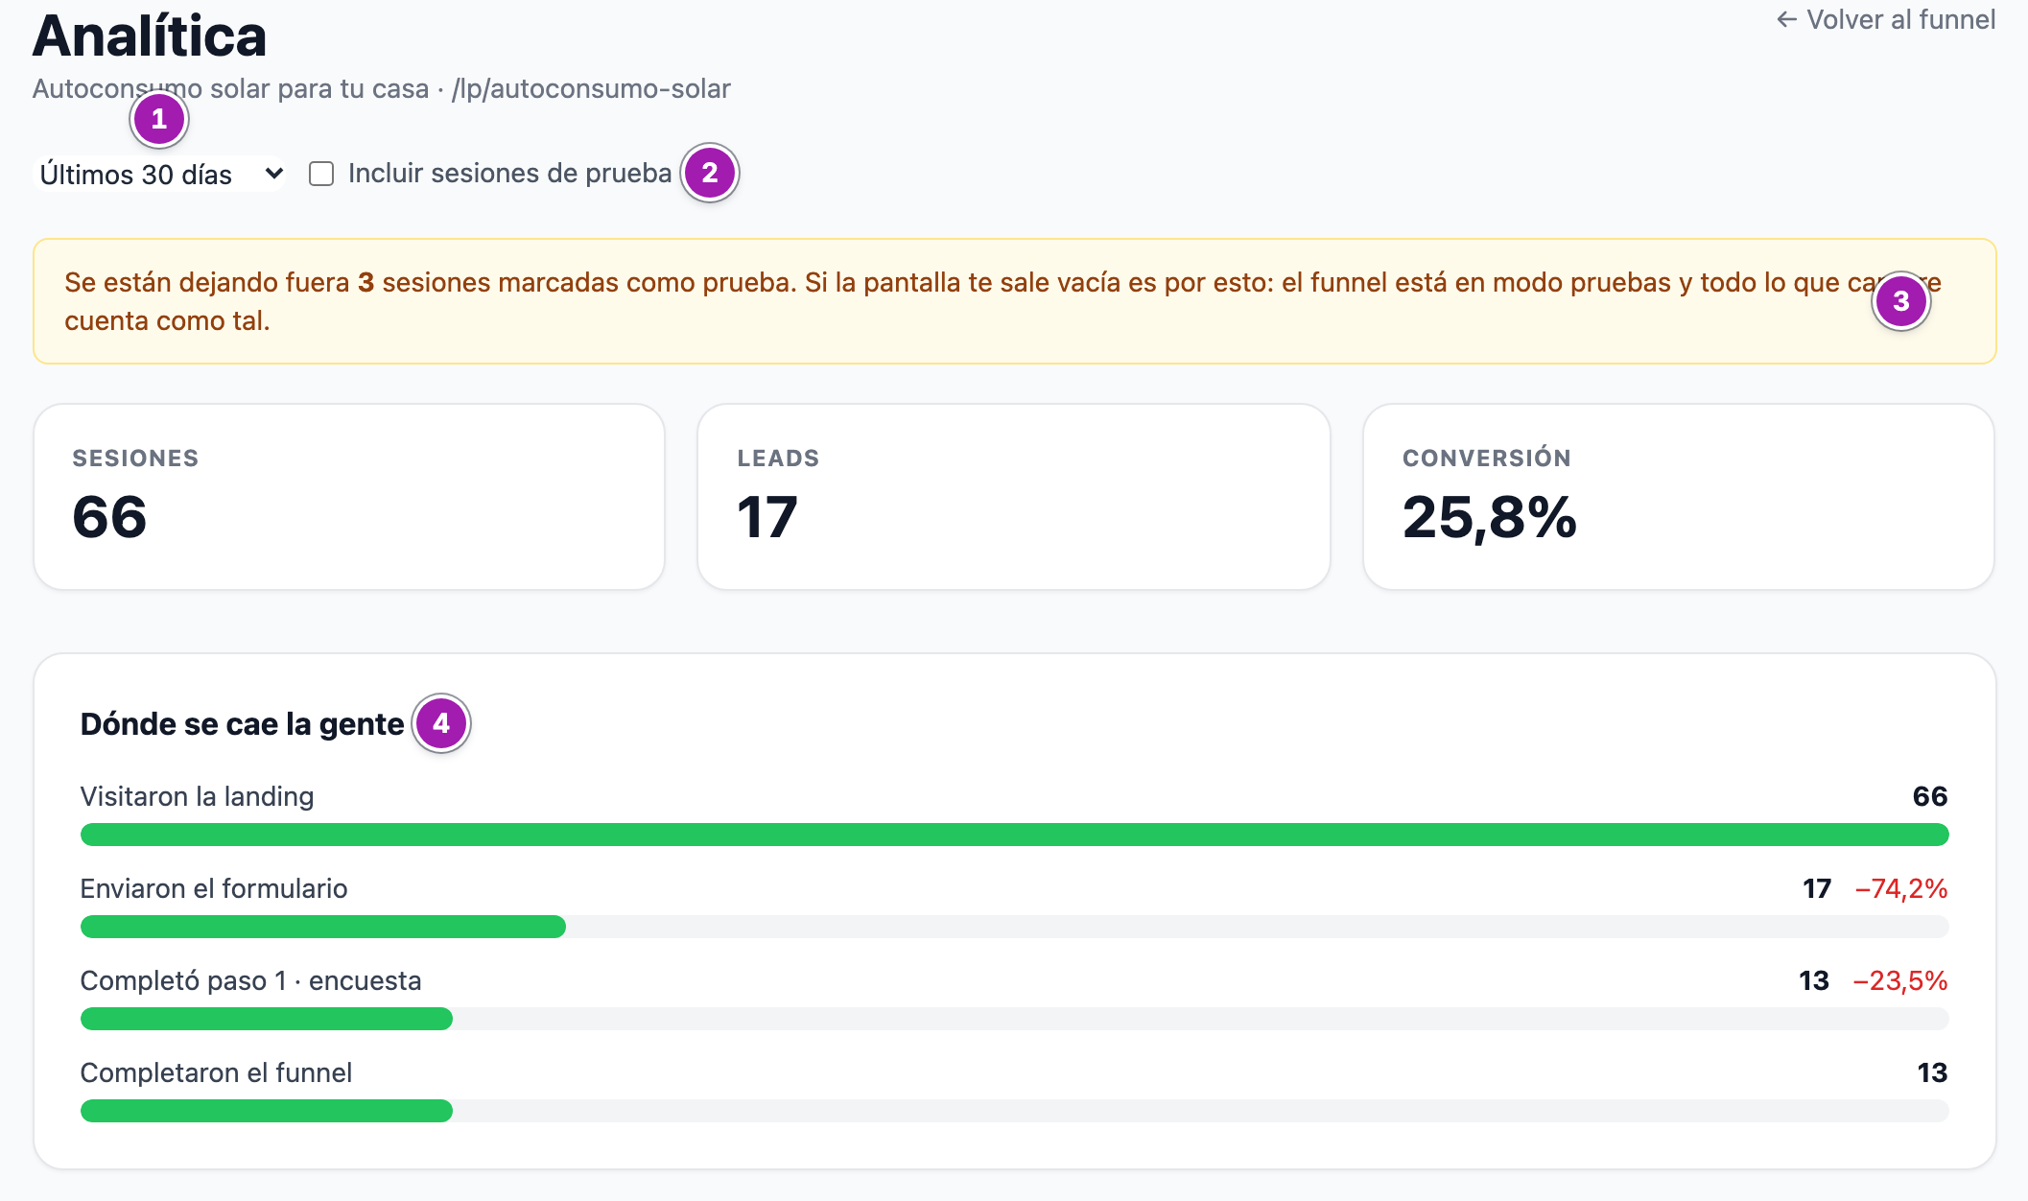The image size is (2028, 1201).
Task: Click the 'Analítica' page title
Action: (150, 36)
